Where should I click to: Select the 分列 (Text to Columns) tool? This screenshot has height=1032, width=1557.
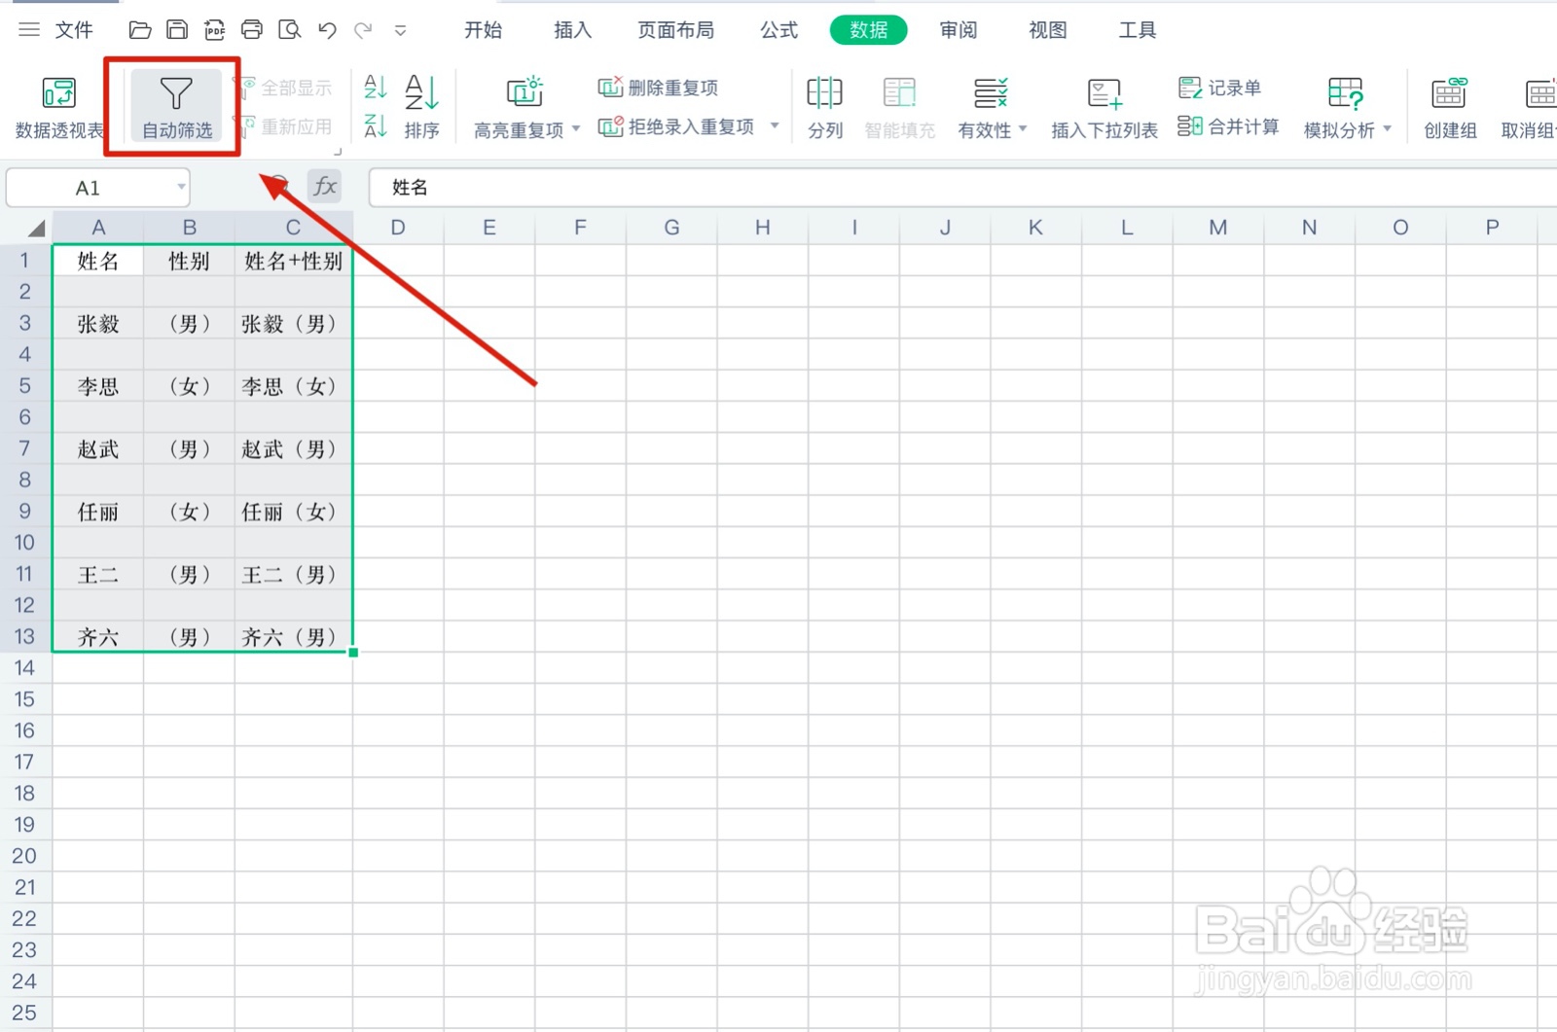click(824, 105)
